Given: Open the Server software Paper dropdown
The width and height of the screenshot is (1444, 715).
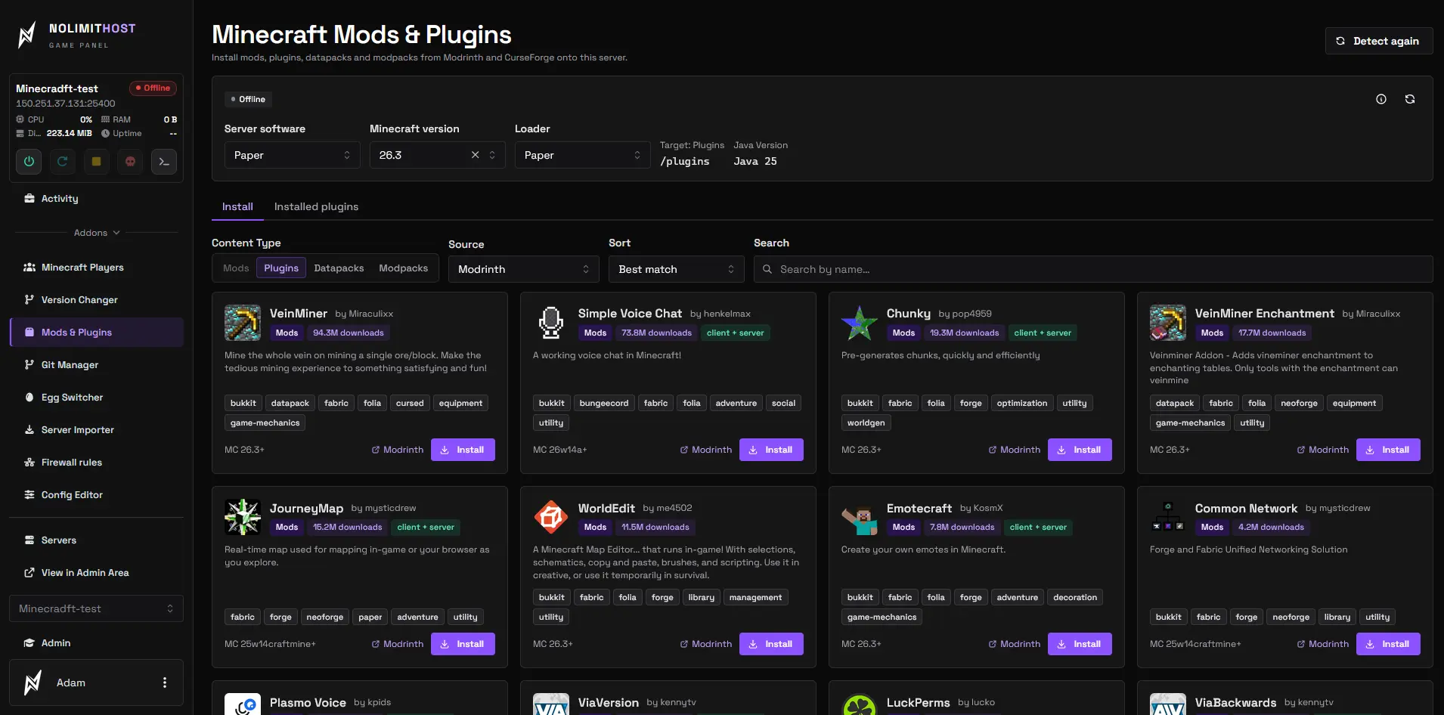Looking at the screenshot, I should coord(293,155).
